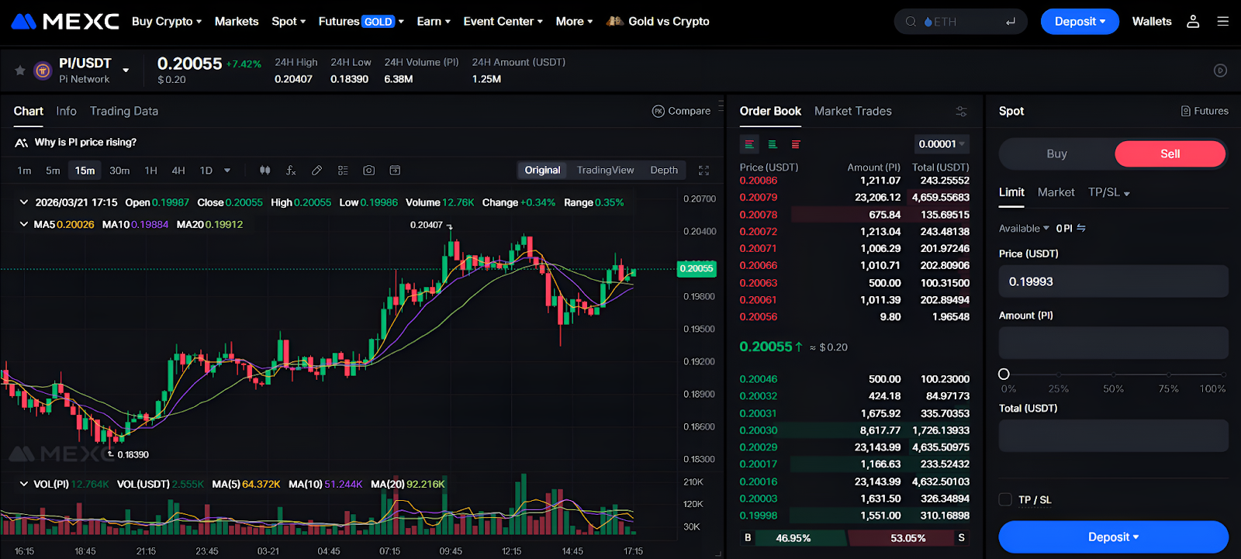
Task: Select TradingView chart mode
Action: 605,170
